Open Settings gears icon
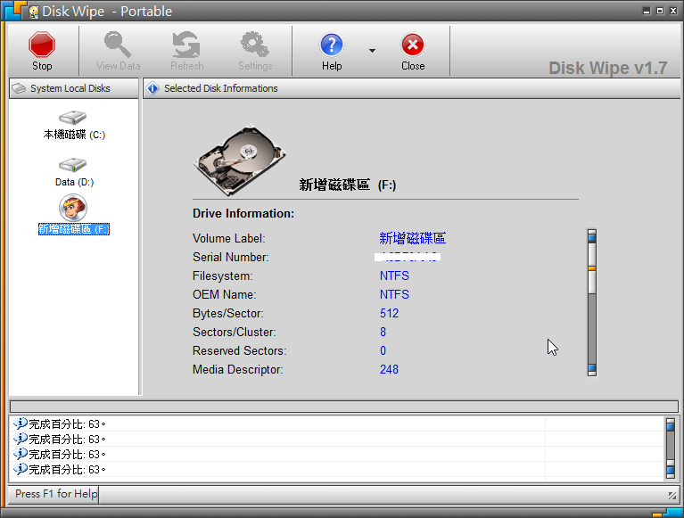Screen dimensions: 684x518 pyautogui.click(x=255, y=45)
